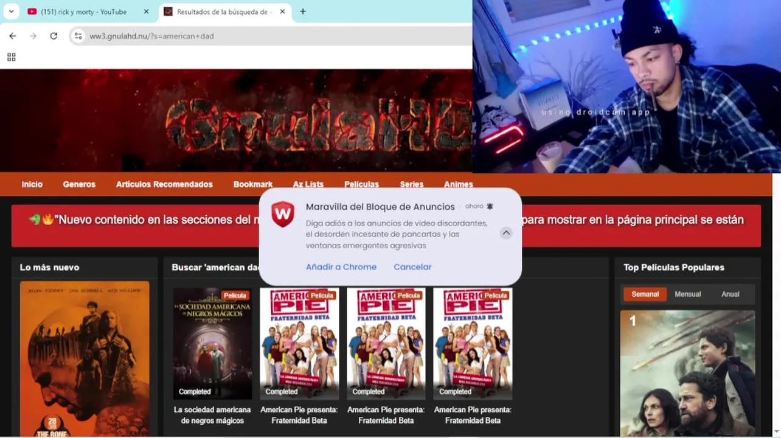Open Artículos Recomendados menu item
781x438 pixels.
click(x=164, y=184)
